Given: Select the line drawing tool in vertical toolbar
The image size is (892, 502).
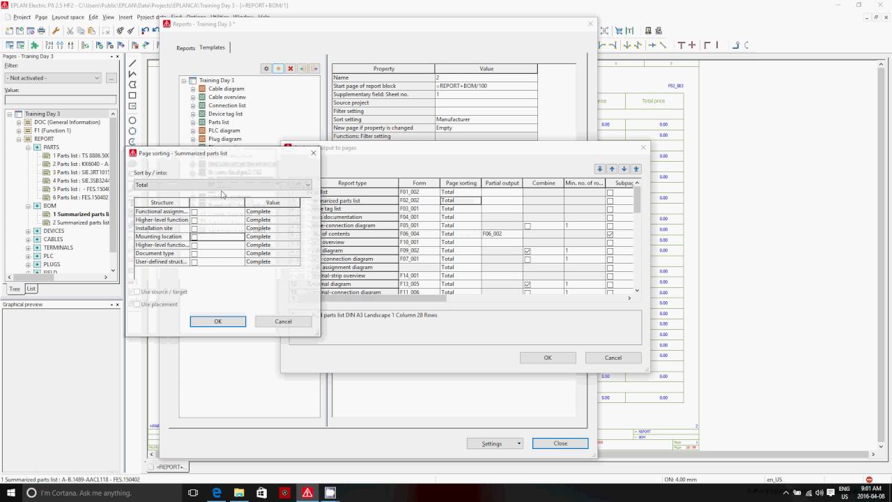Looking at the screenshot, I should tap(132, 63).
